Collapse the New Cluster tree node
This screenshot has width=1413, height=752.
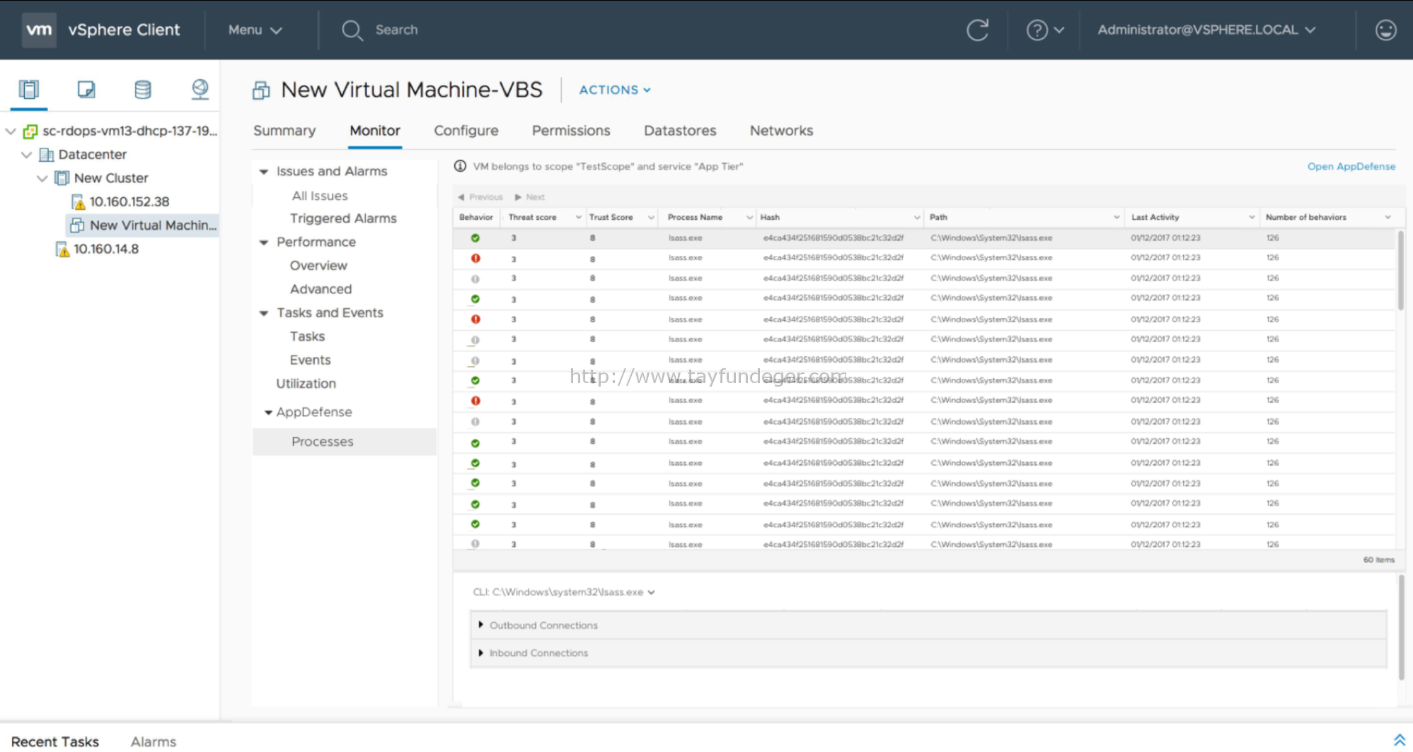click(x=42, y=178)
